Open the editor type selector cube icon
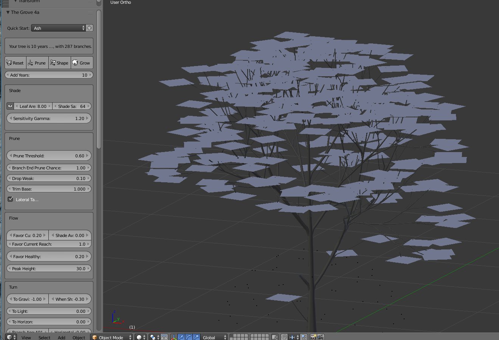The height and width of the screenshot is (340, 499). [x=12, y=337]
